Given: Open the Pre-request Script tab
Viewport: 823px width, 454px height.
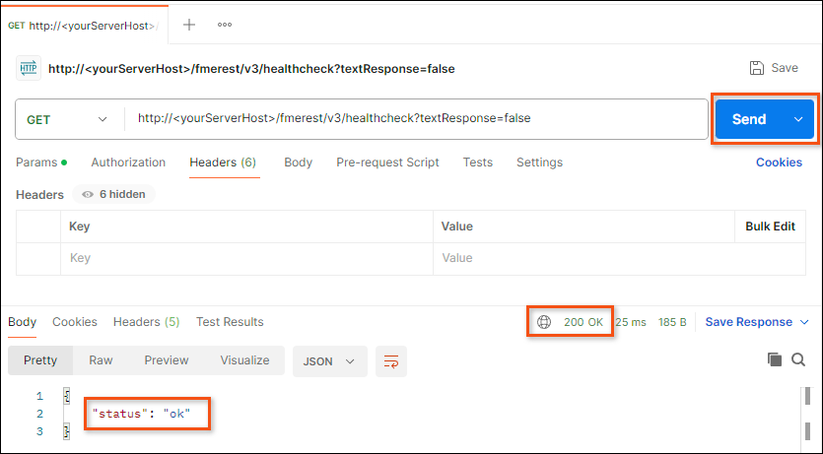Looking at the screenshot, I should click(387, 162).
